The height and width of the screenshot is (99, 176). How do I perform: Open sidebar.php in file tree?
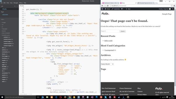click(x=5, y=77)
